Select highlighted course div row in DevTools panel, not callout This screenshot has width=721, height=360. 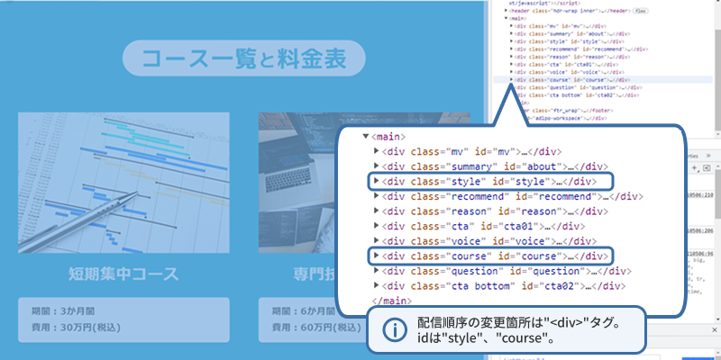[x=603, y=79]
